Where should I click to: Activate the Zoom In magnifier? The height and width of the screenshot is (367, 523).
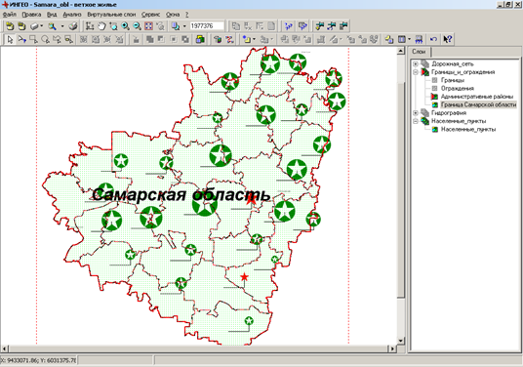(x=126, y=26)
